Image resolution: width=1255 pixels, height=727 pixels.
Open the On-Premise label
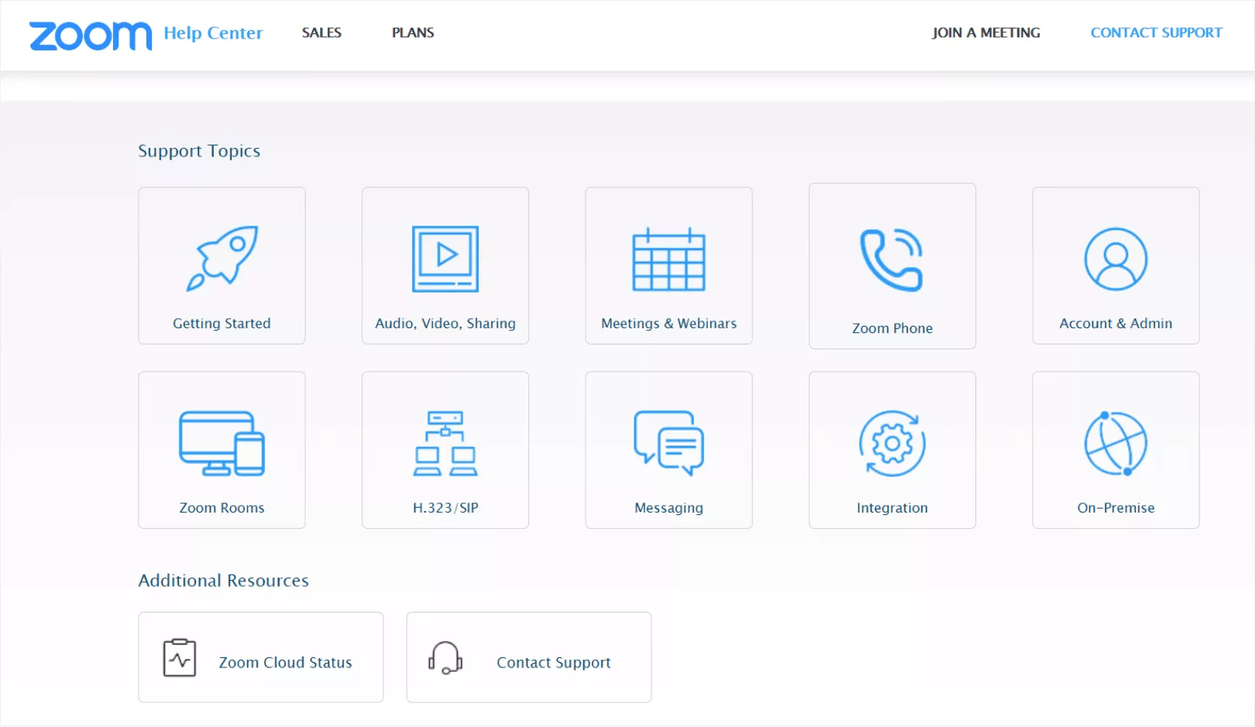[x=1116, y=508]
